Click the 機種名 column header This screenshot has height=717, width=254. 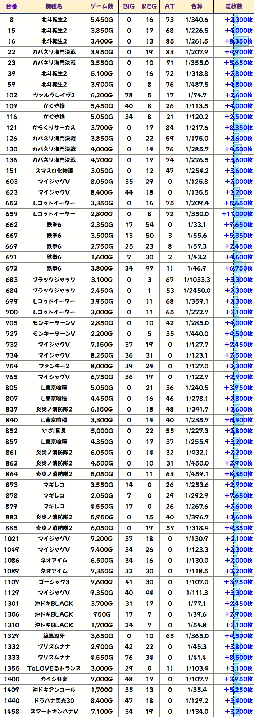(54, 6)
